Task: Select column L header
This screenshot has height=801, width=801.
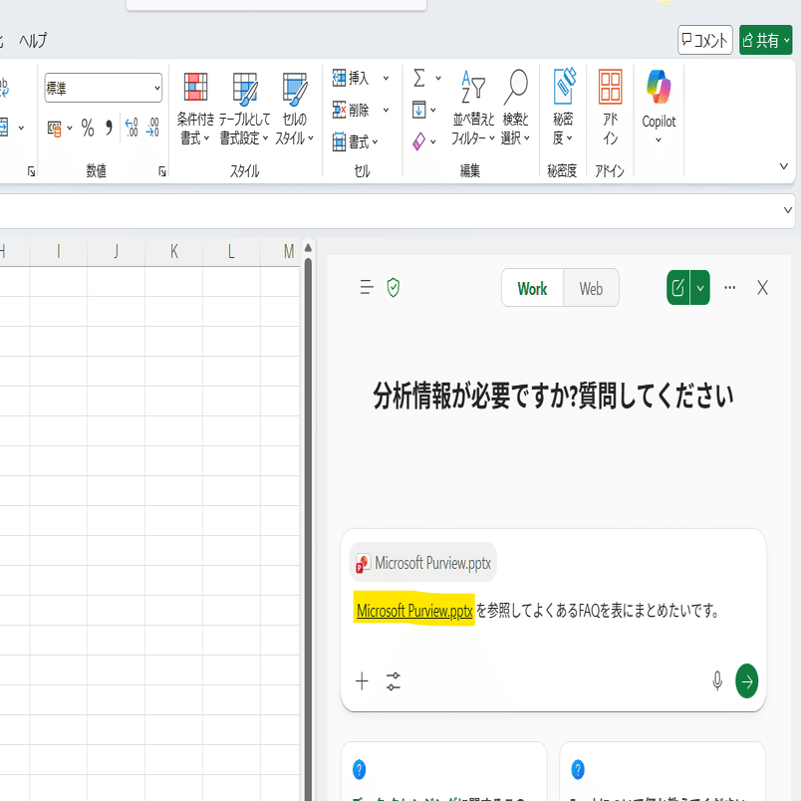Action: 231,251
